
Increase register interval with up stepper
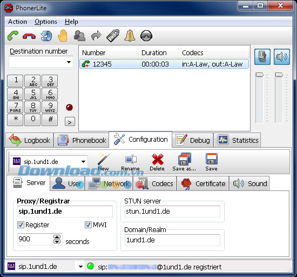click(57, 237)
